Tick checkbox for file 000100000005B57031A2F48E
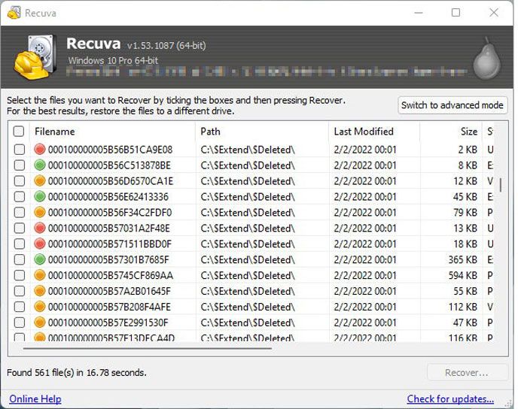 19,228
